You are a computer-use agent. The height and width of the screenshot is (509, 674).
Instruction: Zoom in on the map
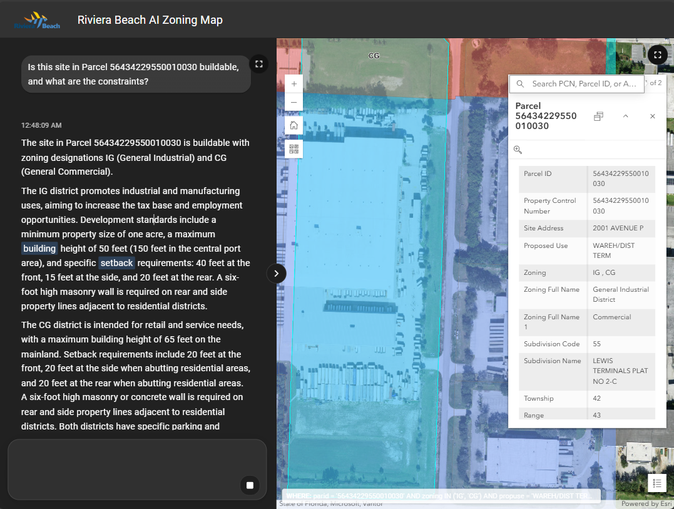tap(294, 83)
